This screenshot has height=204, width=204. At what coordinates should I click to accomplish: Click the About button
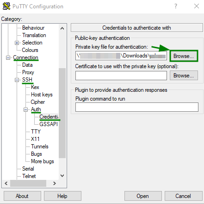(22, 196)
